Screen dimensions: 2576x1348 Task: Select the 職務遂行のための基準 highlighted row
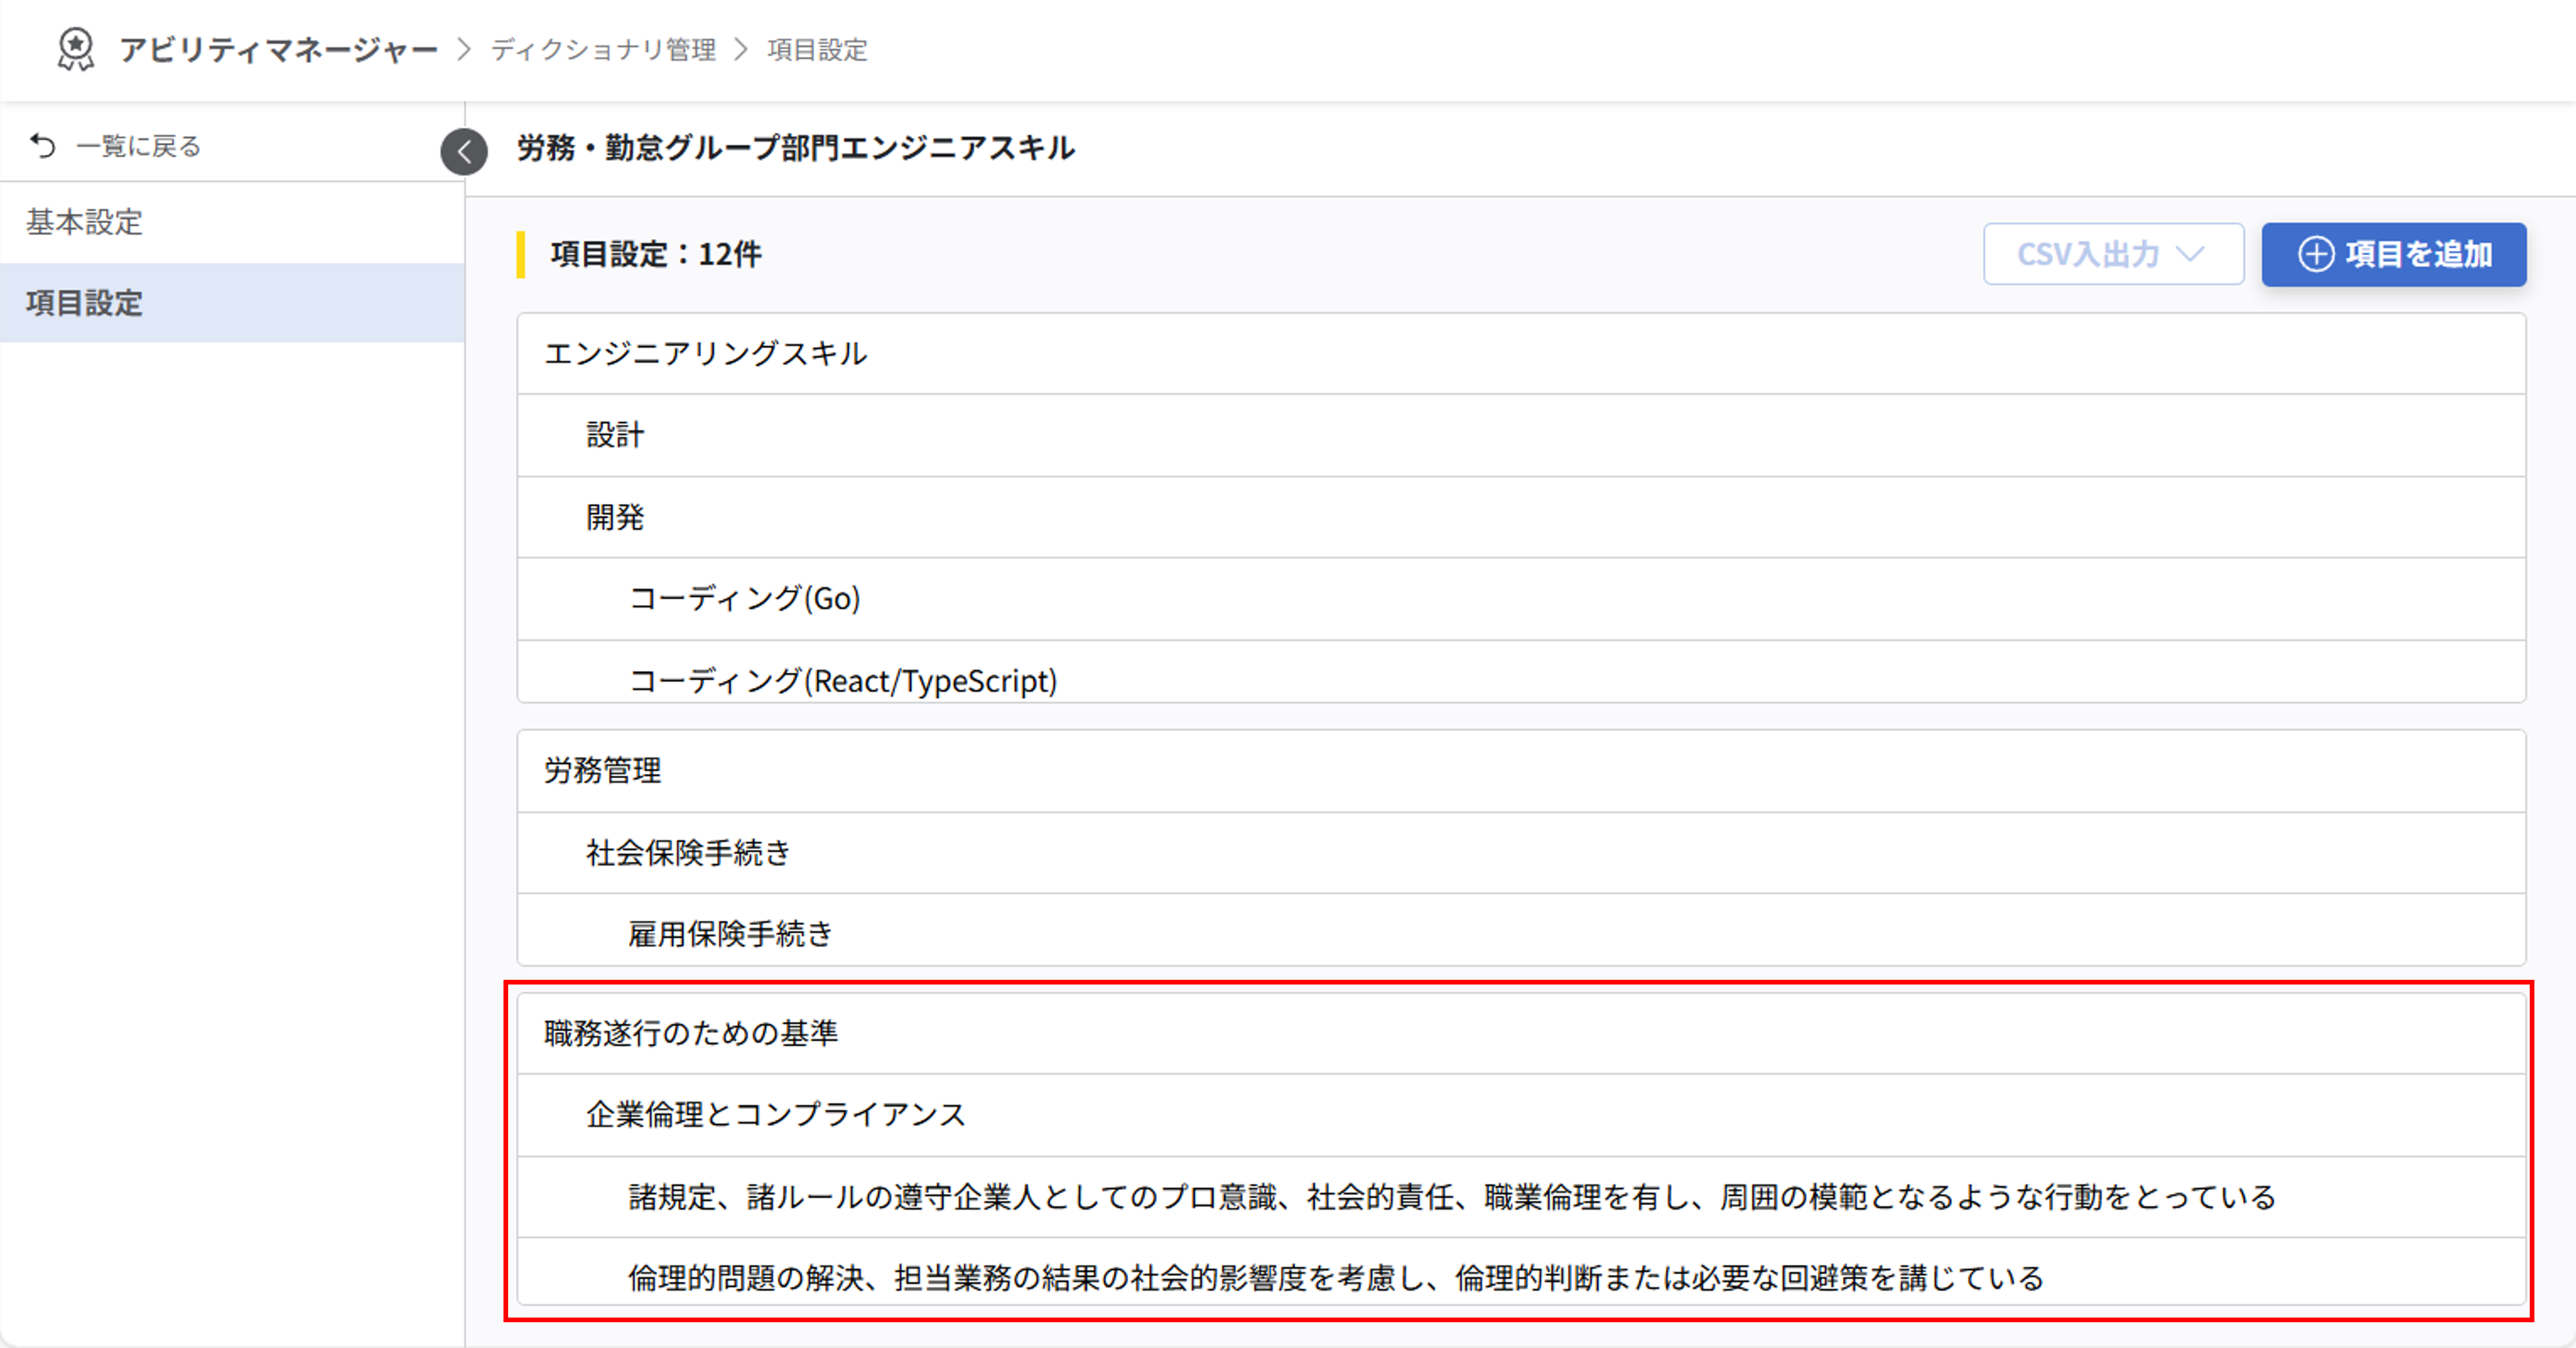(690, 1034)
